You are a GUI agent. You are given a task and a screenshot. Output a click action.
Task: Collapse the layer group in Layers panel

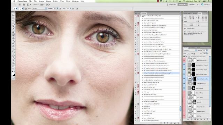pos(187,57)
